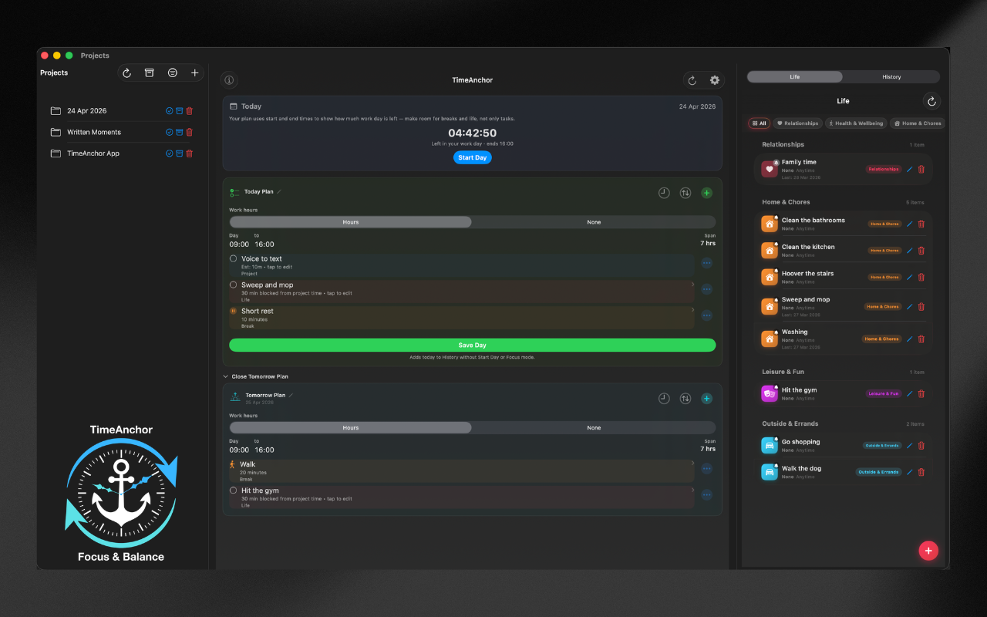Edit today's 09:00 start time
Screen dimensions: 987x617
click(239, 244)
